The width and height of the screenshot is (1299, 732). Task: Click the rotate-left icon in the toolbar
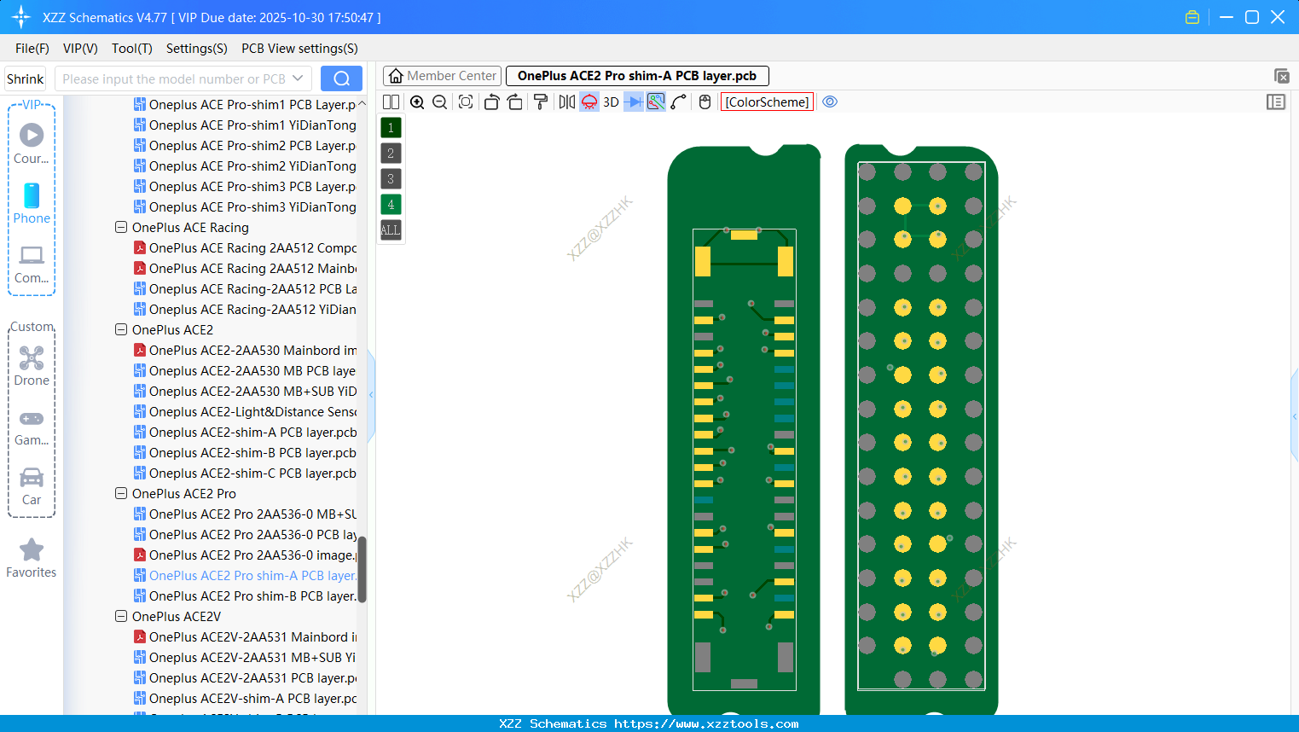pos(491,102)
